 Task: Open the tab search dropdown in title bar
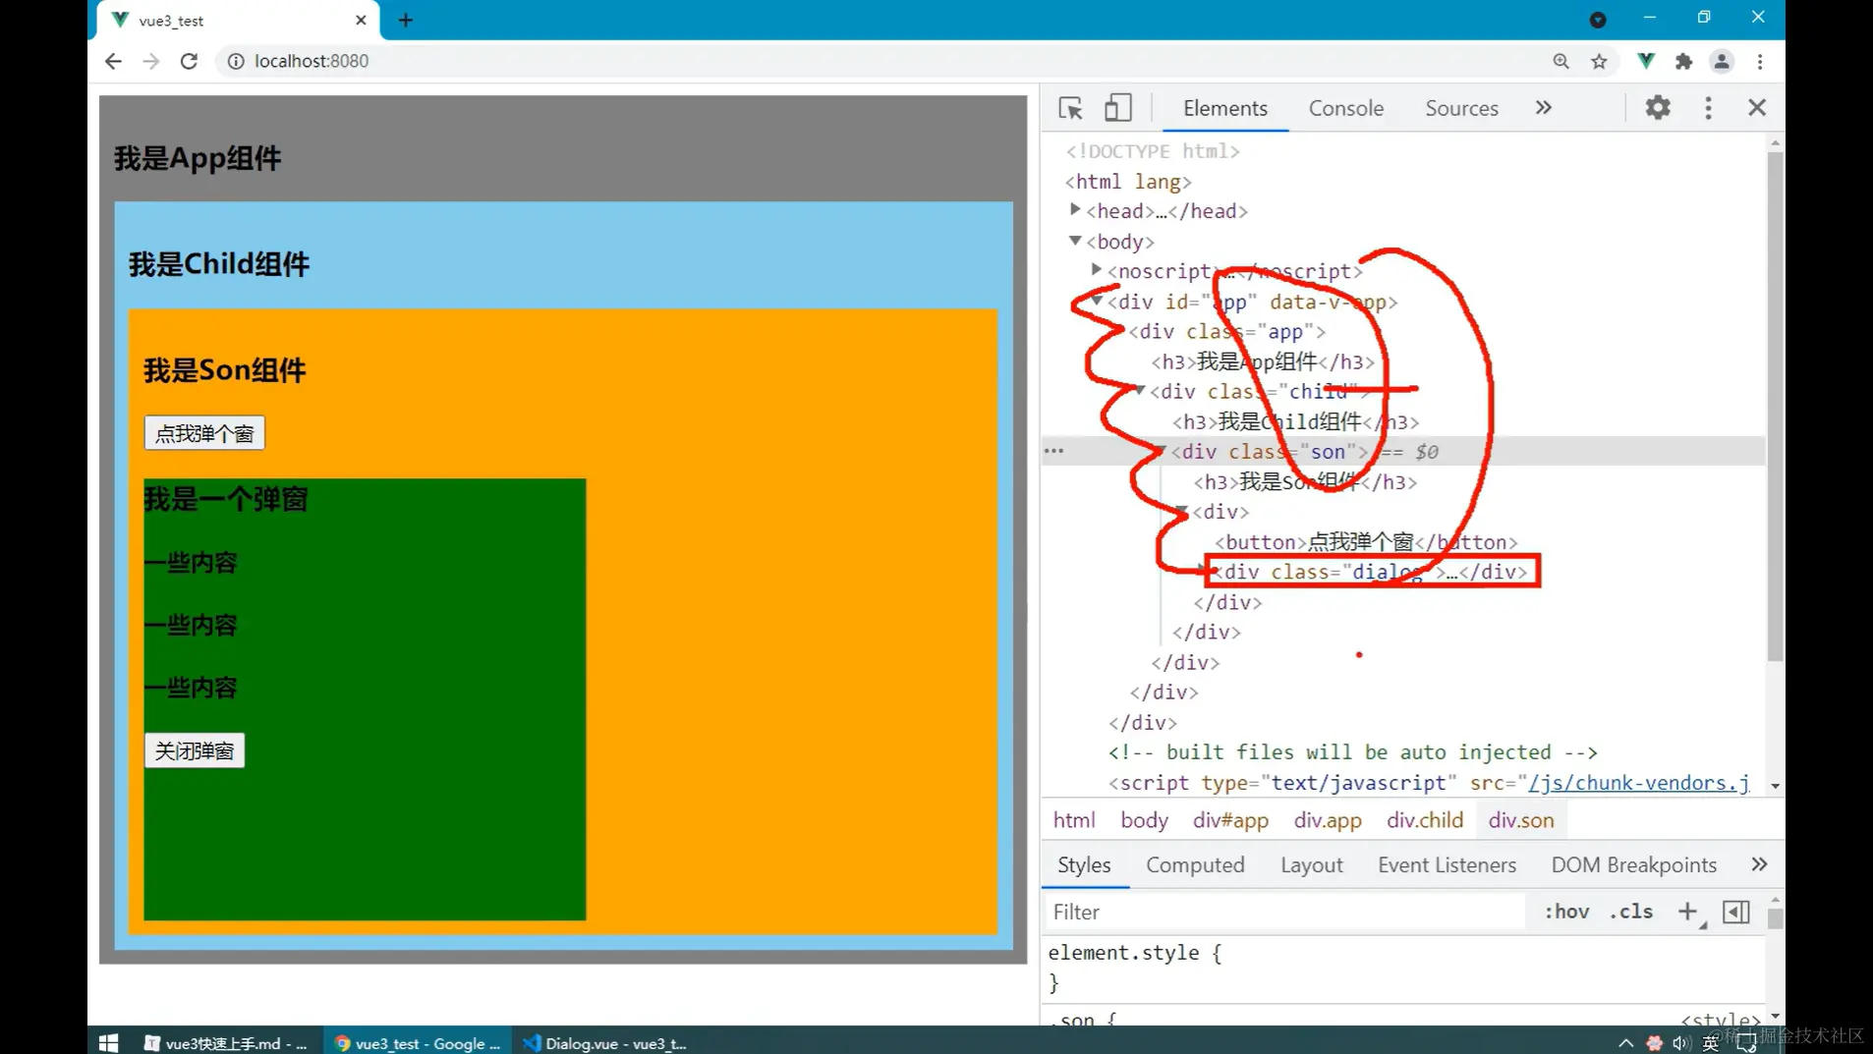(1598, 20)
